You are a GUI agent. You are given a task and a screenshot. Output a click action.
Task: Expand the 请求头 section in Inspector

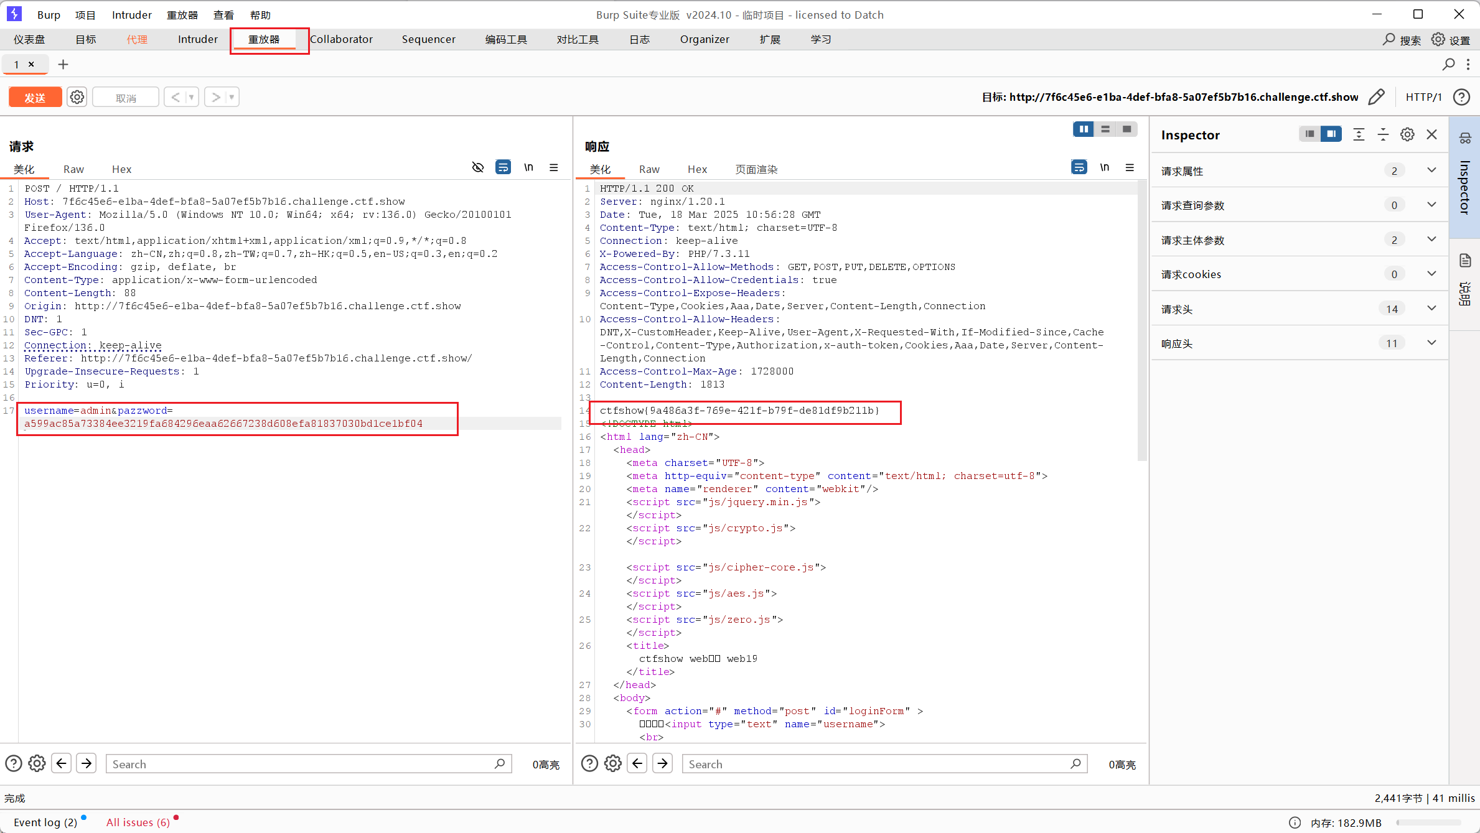point(1431,309)
